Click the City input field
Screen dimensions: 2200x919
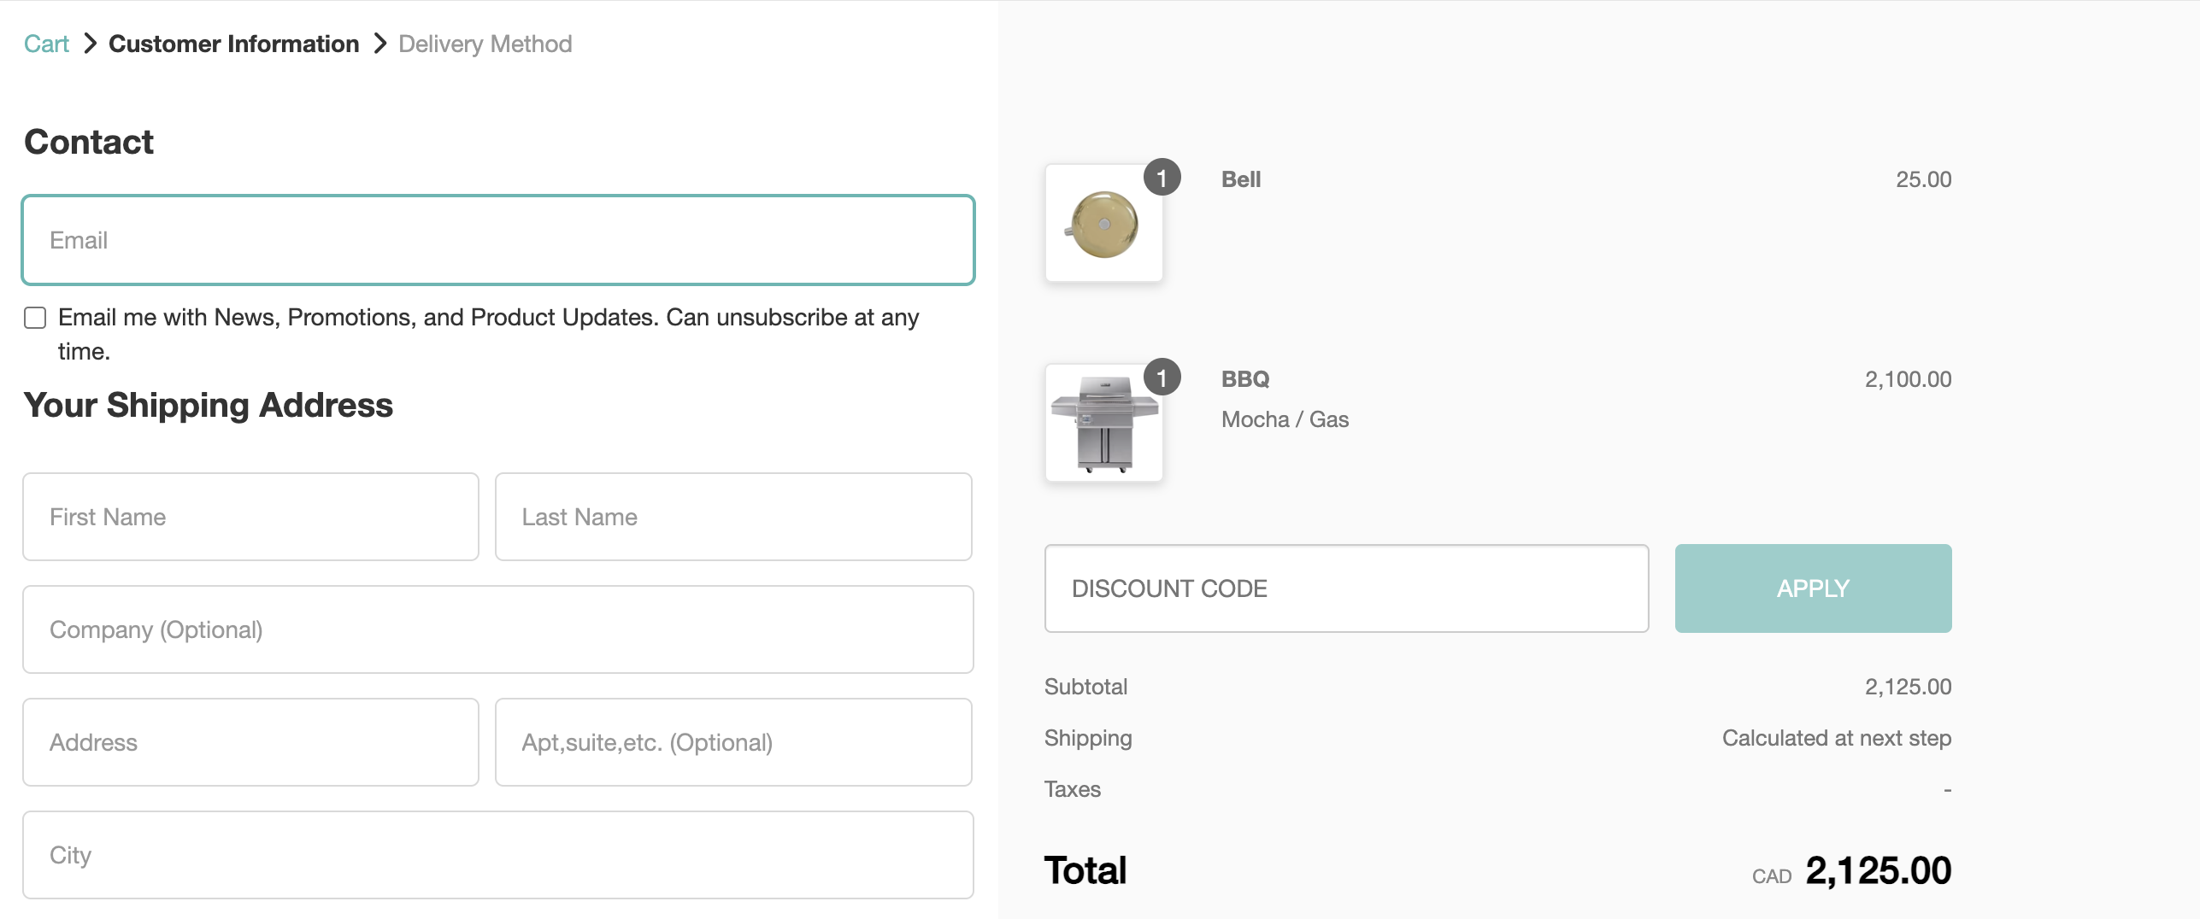coord(498,855)
